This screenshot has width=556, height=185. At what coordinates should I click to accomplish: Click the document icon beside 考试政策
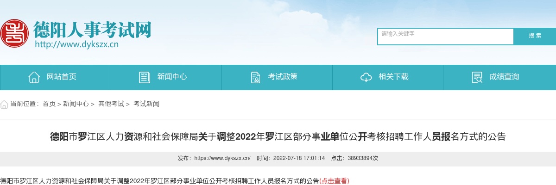click(x=255, y=77)
